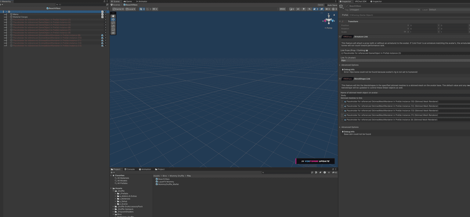Viewport: 470px width, 217px height.
Task: Click the prefab asset icon on Material Swaps row
Action: click(x=102, y=17)
